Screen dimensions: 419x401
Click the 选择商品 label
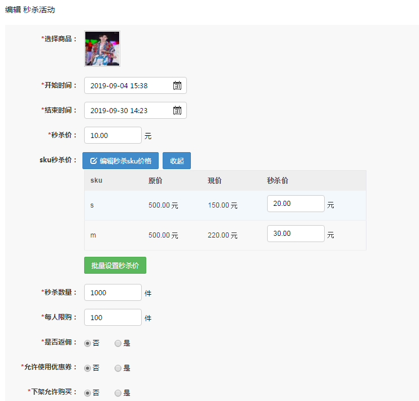59,39
